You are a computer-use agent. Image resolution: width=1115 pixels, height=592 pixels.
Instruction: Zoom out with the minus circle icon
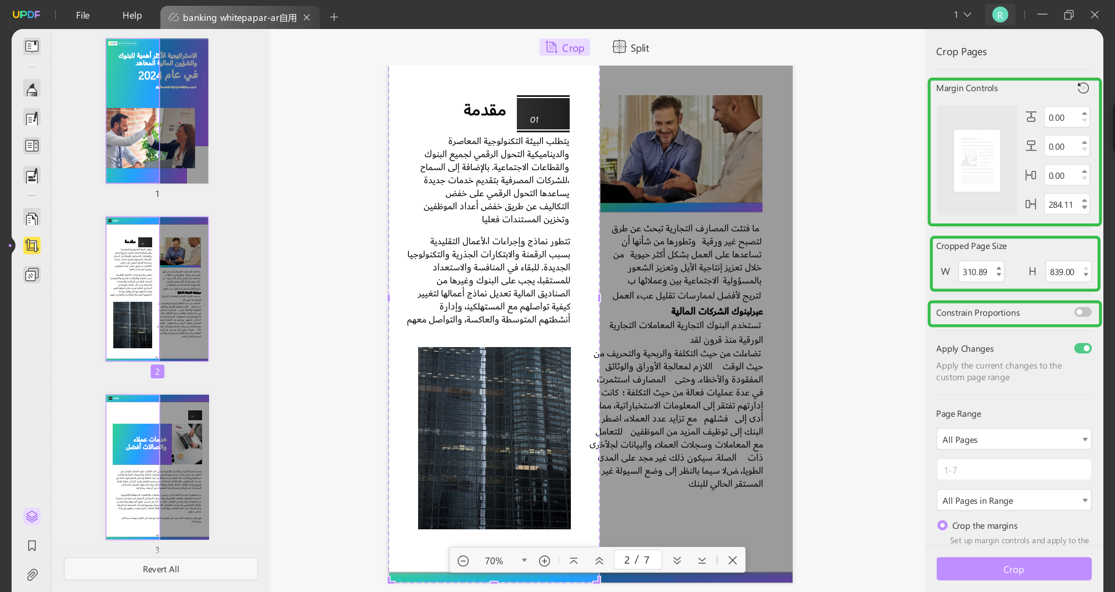point(463,561)
